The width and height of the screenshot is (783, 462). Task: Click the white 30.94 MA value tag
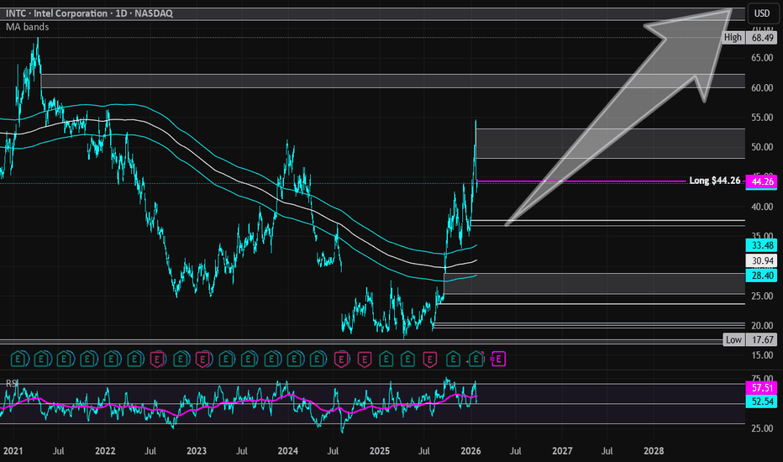pyautogui.click(x=762, y=262)
